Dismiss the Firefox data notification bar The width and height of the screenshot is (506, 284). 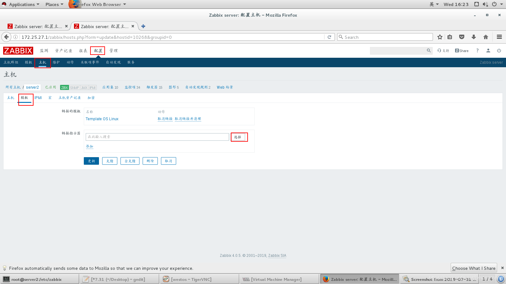[502, 268]
